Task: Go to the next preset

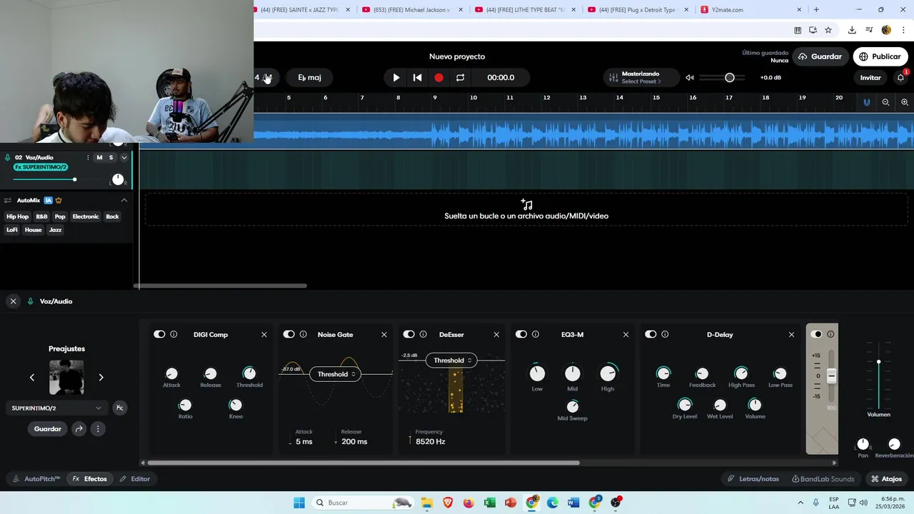Action: coord(101,377)
